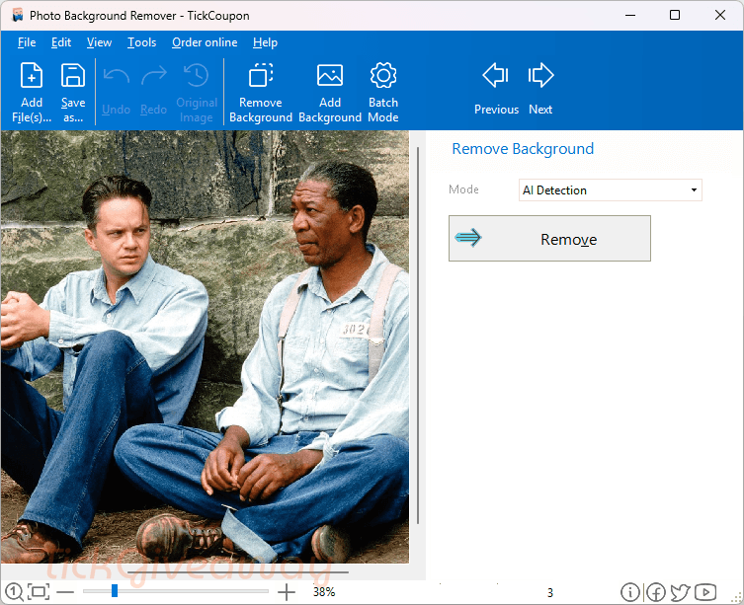Click the app icon in the title bar
Image resolution: width=744 pixels, height=605 pixels.
[18, 15]
